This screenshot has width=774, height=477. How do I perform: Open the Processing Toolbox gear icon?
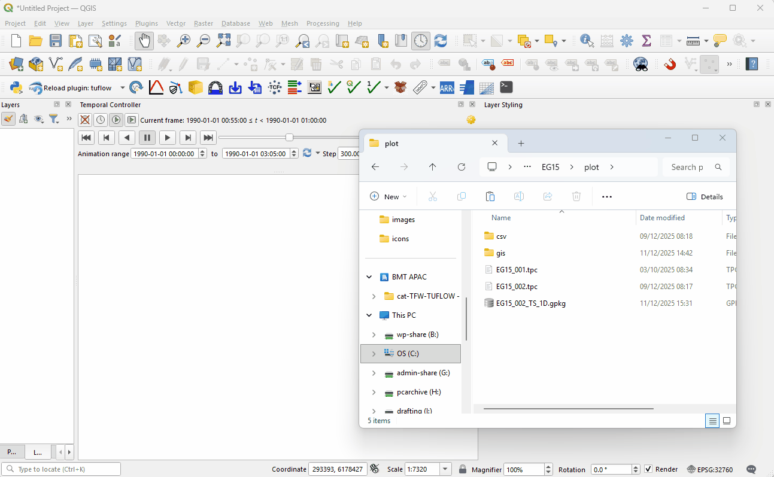click(626, 41)
